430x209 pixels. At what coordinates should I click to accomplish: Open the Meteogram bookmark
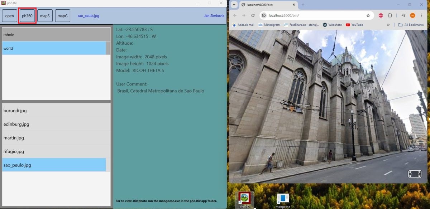point(269,25)
